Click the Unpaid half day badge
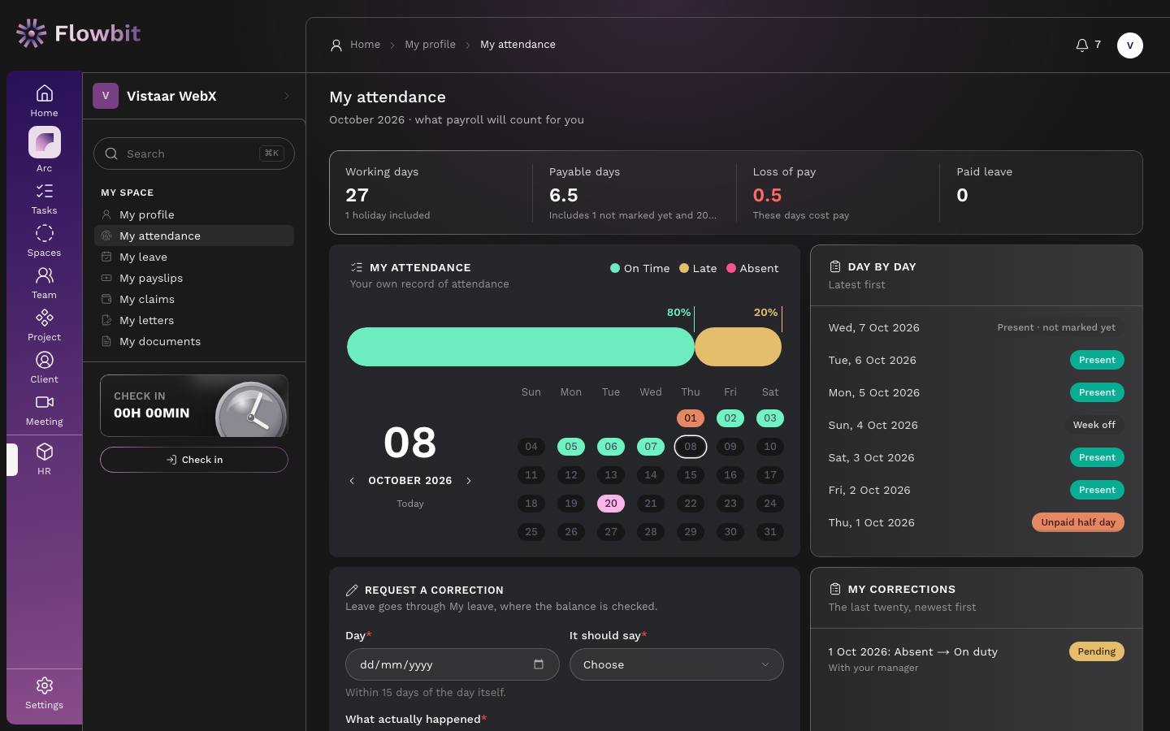Screen dimensions: 1170x731 click(1077, 522)
